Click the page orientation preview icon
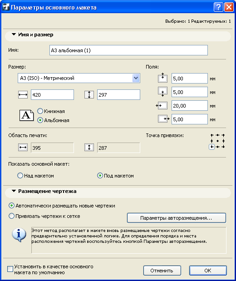The image size is (236, 281). coord(26,115)
